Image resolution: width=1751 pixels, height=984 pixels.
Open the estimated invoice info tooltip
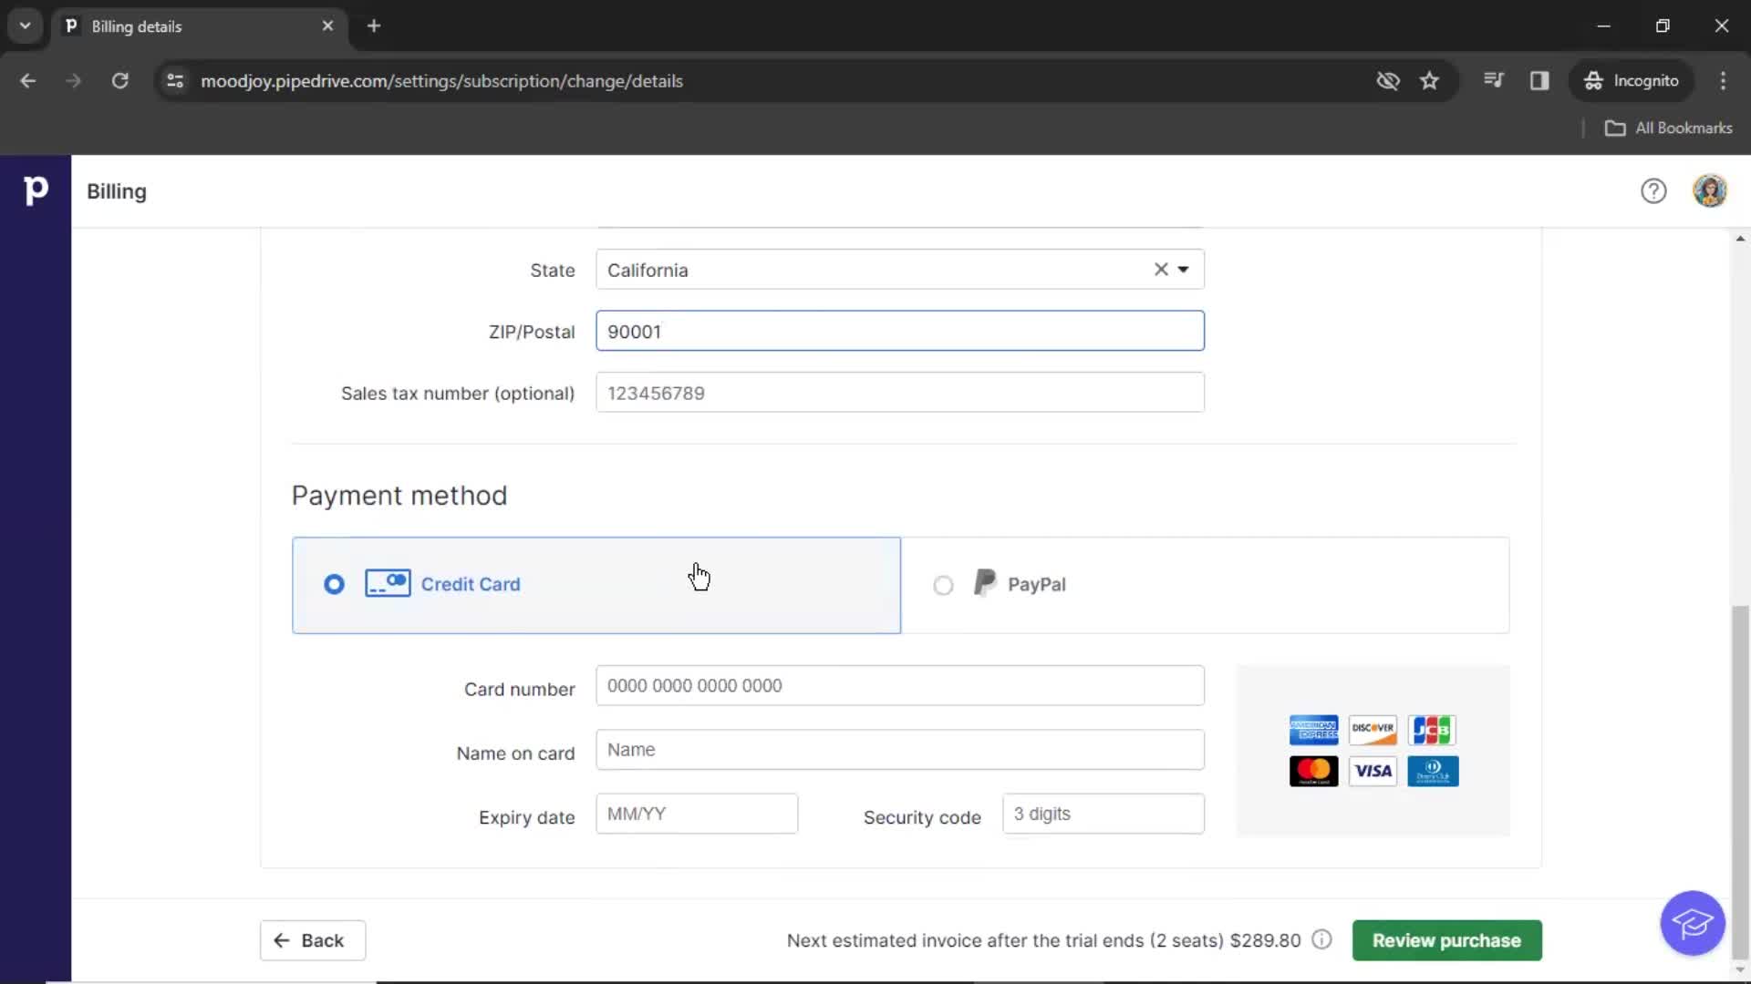click(x=1321, y=939)
